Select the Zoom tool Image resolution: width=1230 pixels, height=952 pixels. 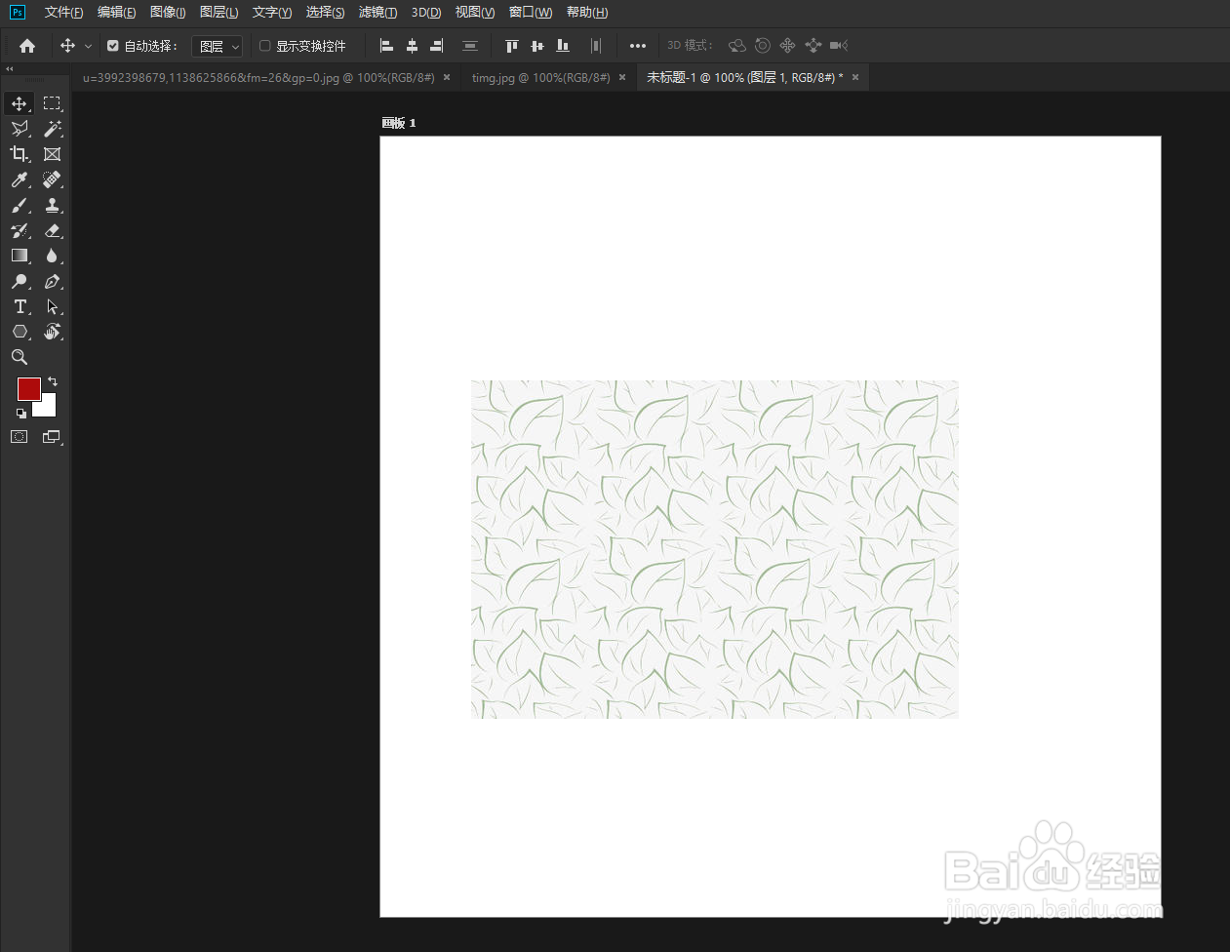coord(20,357)
